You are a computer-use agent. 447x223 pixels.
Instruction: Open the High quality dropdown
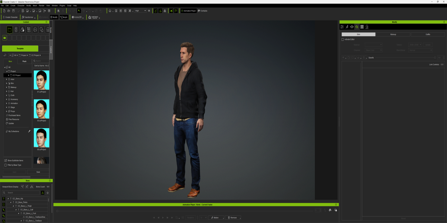tap(140, 11)
